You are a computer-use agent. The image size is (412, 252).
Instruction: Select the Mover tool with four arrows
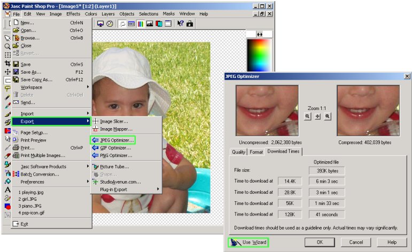pos(7,72)
